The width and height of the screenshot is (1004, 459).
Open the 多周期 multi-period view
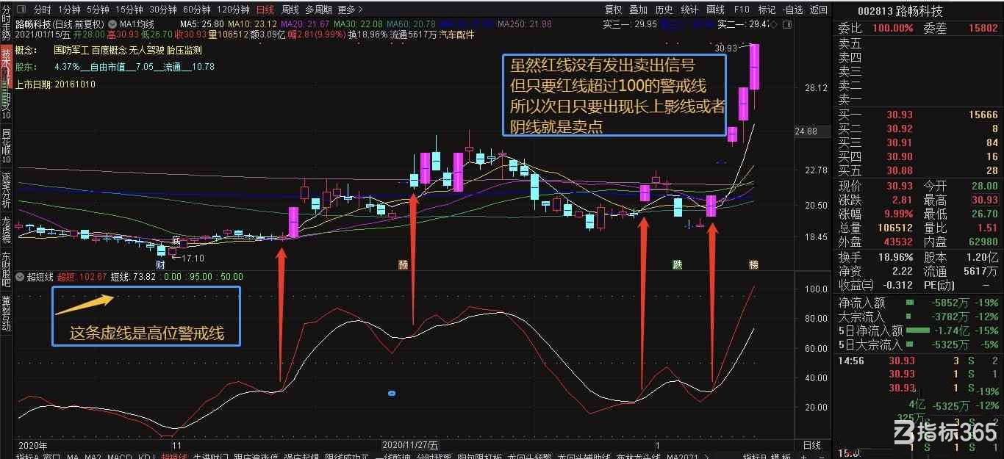point(319,10)
